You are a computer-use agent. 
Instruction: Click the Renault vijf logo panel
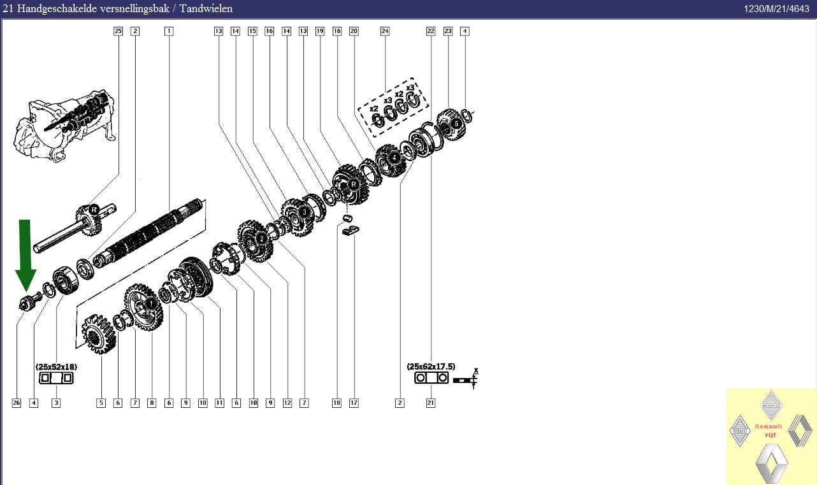pos(771,436)
